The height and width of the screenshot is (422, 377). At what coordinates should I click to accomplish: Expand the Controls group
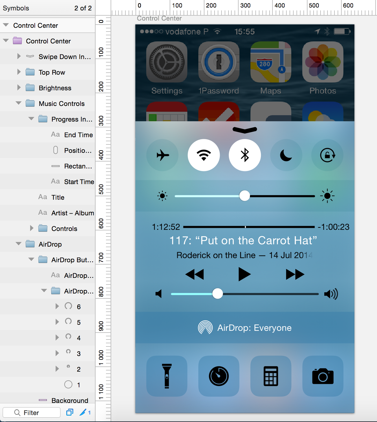point(32,228)
